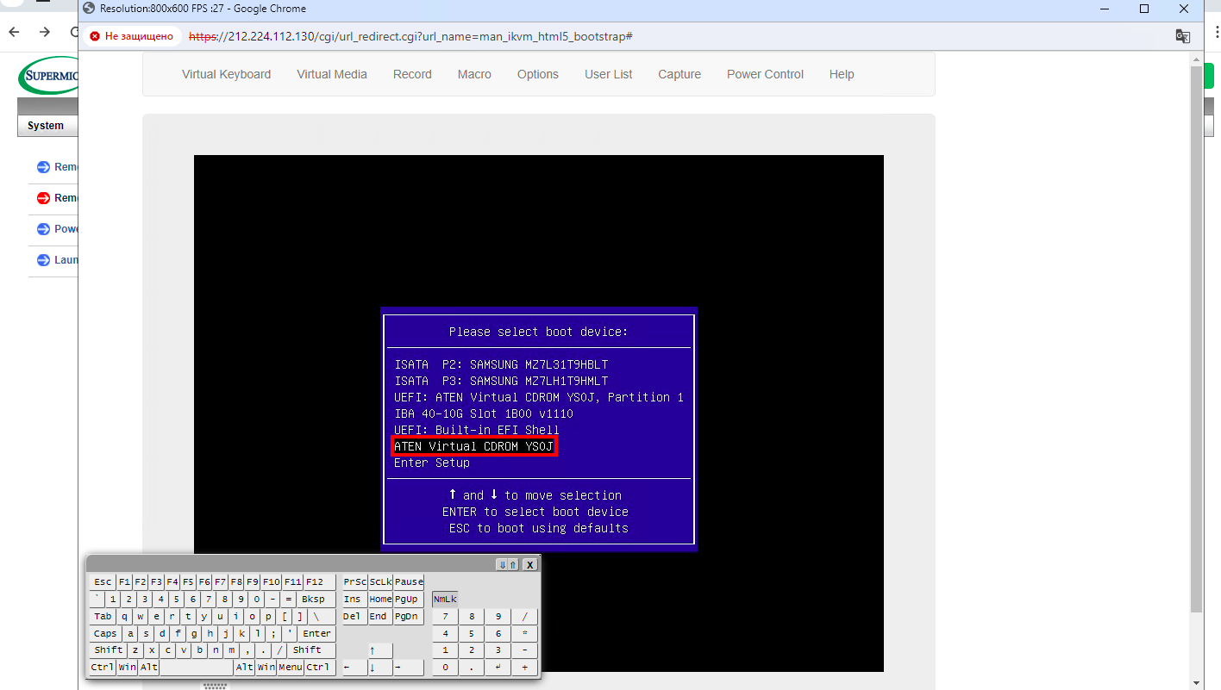Click the Google Translate icon in address bar
1221x690 pixels.
(1183, 36)
